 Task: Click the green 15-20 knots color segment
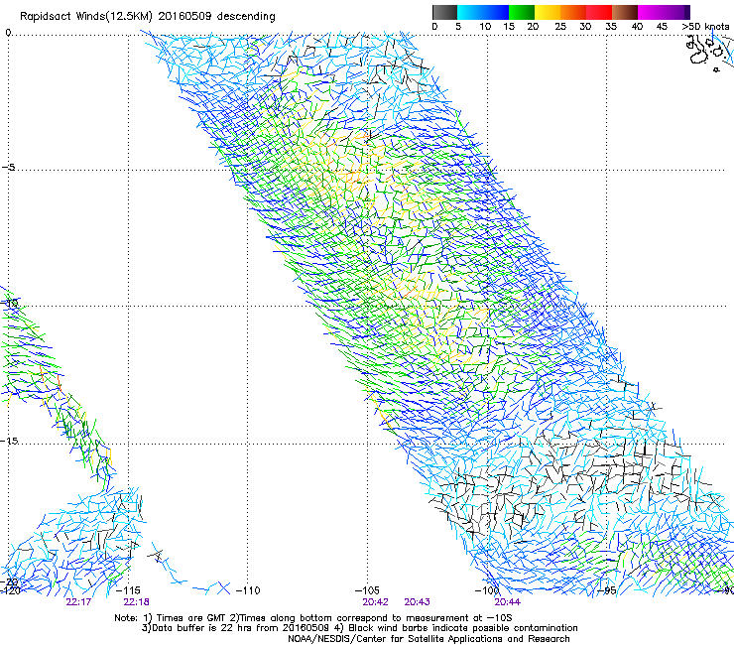pyautogui.click(x=522, y=12)
